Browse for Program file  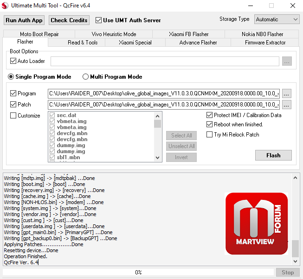287,93
